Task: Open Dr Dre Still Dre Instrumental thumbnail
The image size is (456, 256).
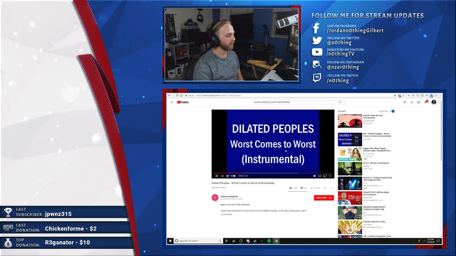Action: (350, 169)
